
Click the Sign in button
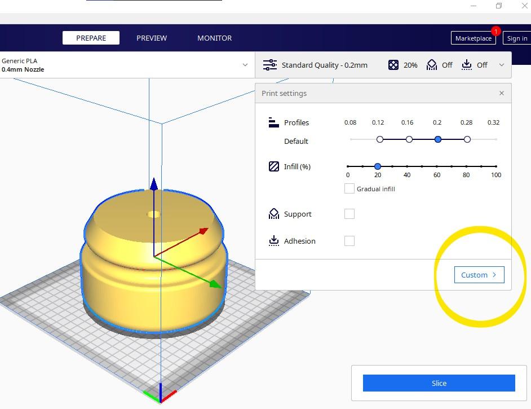(517, 38)
